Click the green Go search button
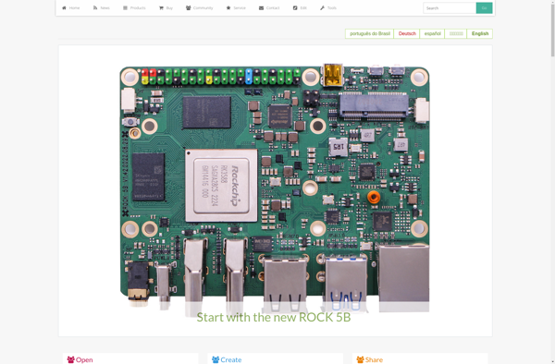The image size is (555, 364). pyautogui.click(x=484, y=7)
